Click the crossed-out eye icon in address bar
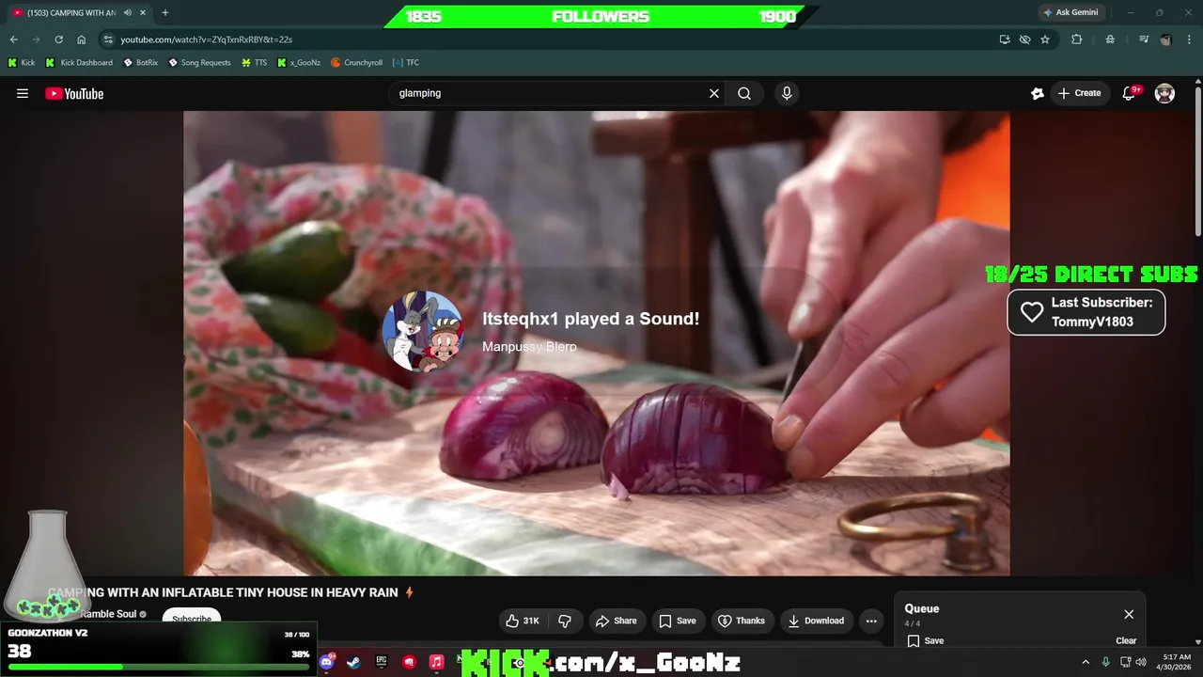The width and height of the screenshot is (1203, 677). click(1024, 39)
